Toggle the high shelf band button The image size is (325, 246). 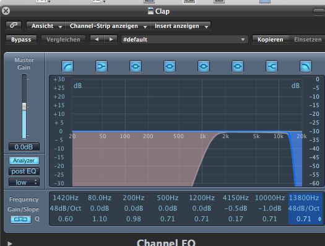[x=272, y=66]
